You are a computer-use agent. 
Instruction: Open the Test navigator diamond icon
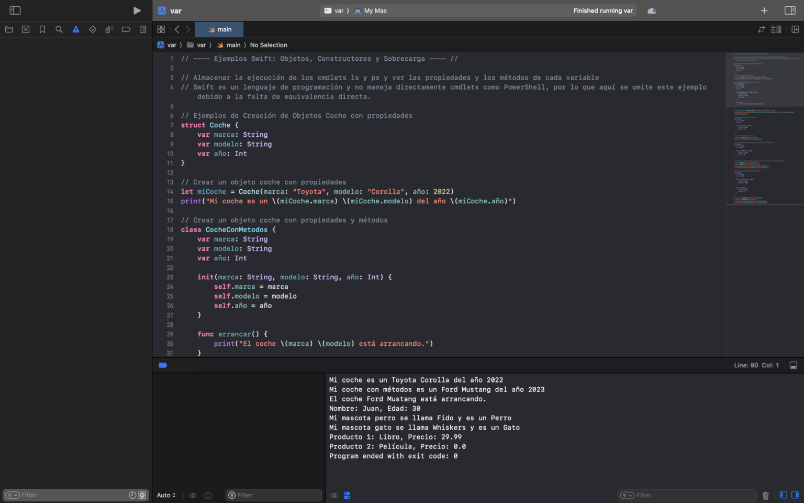pos(93,29)
